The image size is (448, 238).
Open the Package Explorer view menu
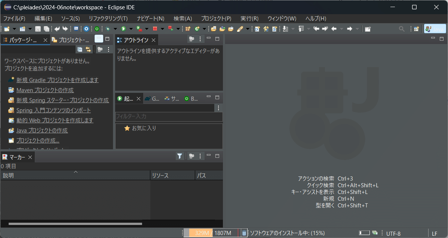pyautogui.click(x=108, y=49)
